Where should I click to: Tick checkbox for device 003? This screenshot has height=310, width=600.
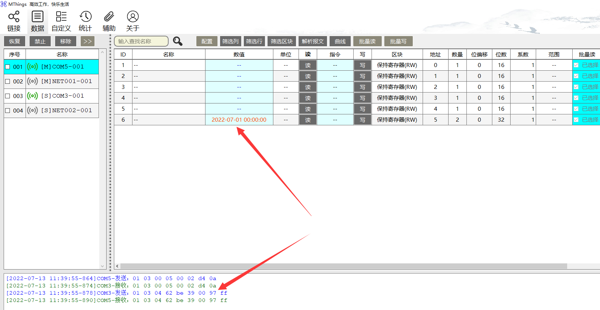(x=7, y=96)
